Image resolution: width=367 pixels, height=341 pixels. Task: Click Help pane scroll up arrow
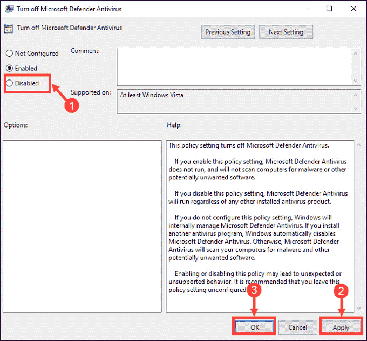[x=358, y=145]
